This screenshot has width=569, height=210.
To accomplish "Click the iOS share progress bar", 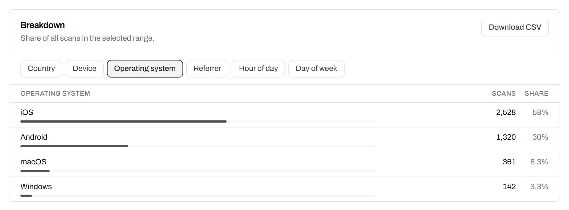I will [198, 121].
